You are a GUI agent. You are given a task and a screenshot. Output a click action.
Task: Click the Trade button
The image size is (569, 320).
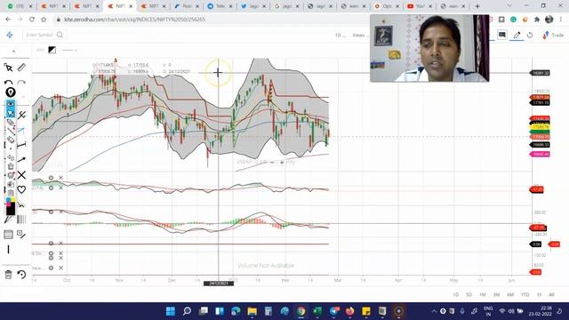click(x=553, y=36)
